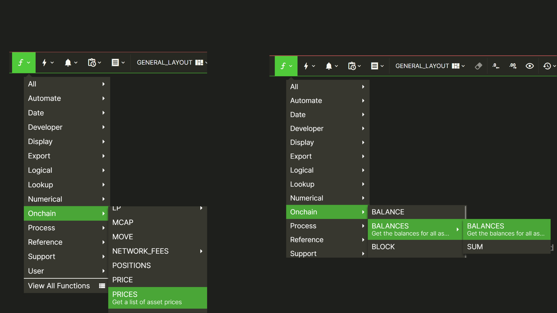This screenshot has height=313, width=557.
Task: Choose the SUM submenu option
Action: pos(506,247)
